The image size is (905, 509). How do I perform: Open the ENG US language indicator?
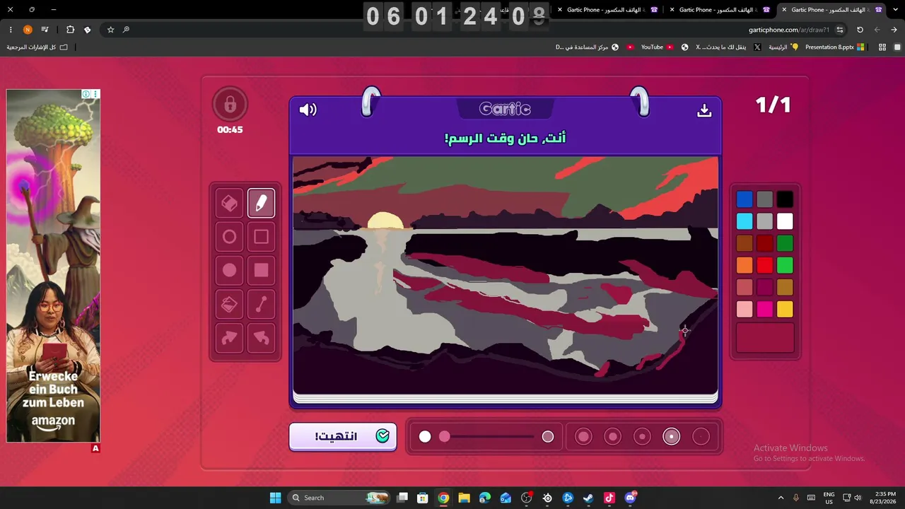(829, 498)
